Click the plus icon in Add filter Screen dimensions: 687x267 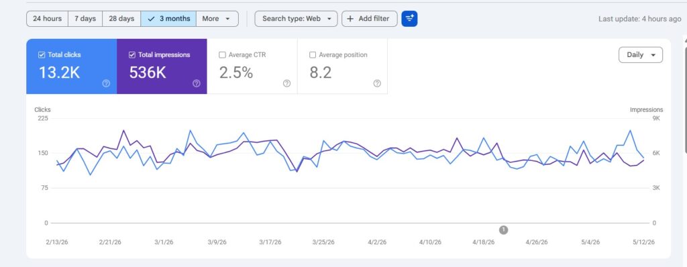tap(350, 19)
